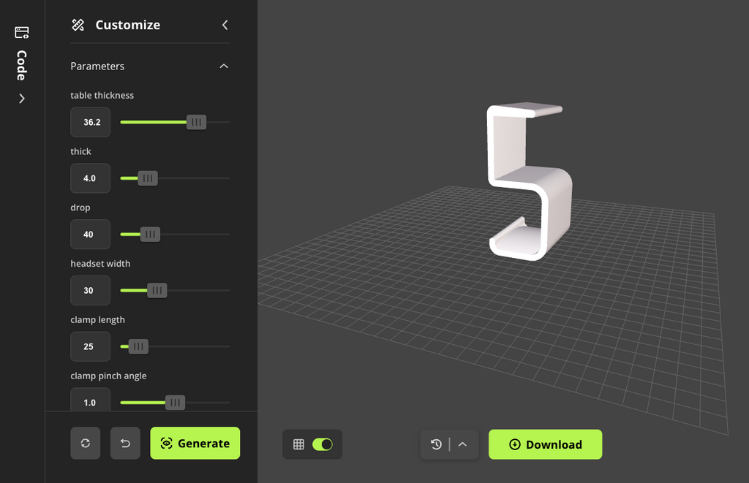The image size is (749, 483).
Task: Click the 3D headset hook model
Action: (530, 181)
